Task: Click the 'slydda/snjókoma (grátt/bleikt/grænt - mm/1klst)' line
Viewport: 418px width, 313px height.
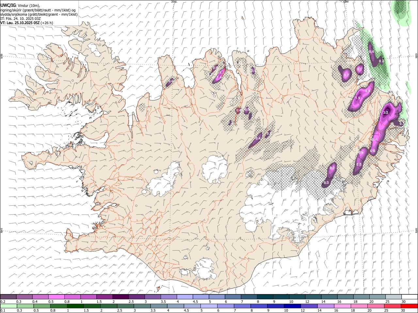Action: click(x=39, y=14)
